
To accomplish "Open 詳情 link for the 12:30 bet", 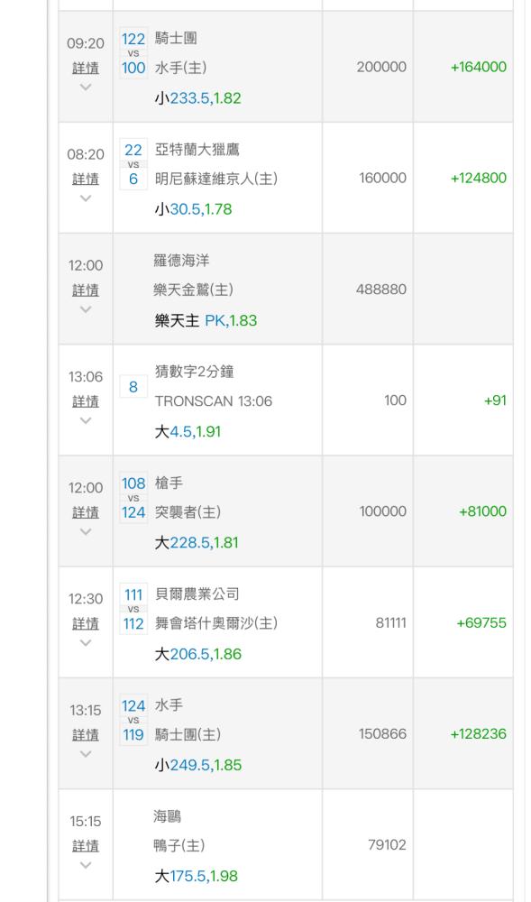I will (x=86, y=623).
